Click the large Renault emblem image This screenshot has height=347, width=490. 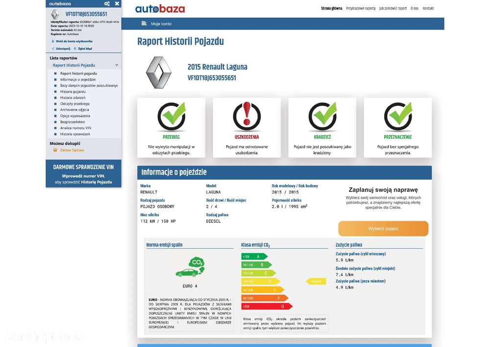tap(159, 73)
